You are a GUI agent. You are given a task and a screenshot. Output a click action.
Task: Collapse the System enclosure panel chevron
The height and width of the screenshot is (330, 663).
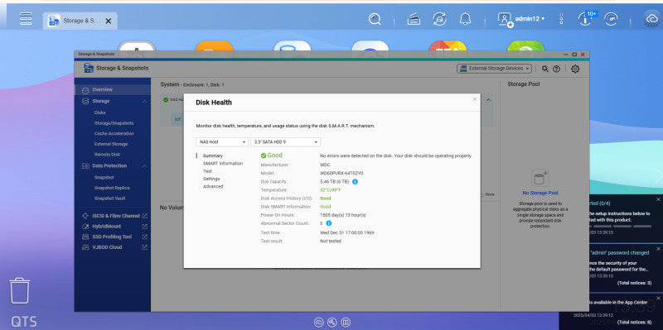coord(488,100)
